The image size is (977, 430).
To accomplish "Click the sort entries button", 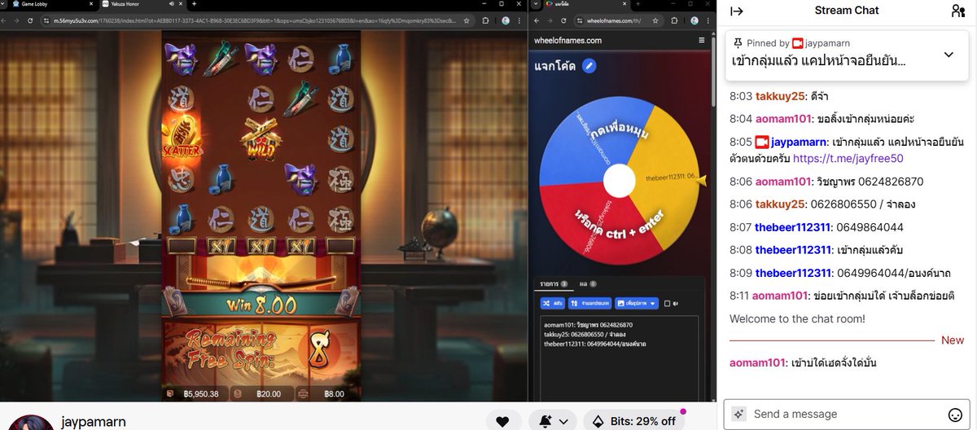I will [589, 303].
